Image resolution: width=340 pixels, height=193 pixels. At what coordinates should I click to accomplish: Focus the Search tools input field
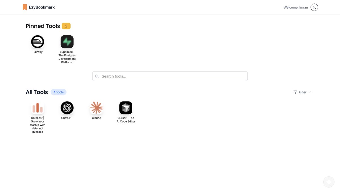(x=170, y=76)
